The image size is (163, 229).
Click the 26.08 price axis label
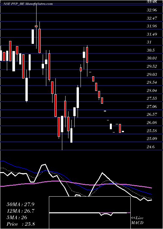click(x=152, y=123)
